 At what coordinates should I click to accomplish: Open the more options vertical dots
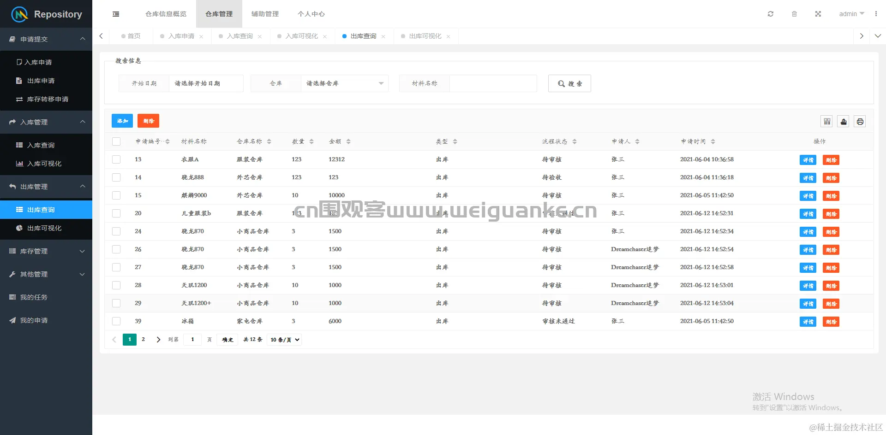[876, 14]
